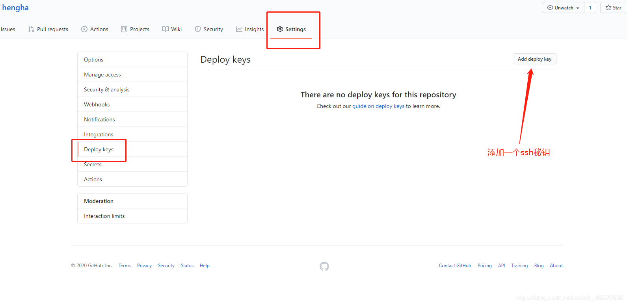Viewport: 627px width, 305px height.
Task: Click the Settings gear icon
Action: 280,29
